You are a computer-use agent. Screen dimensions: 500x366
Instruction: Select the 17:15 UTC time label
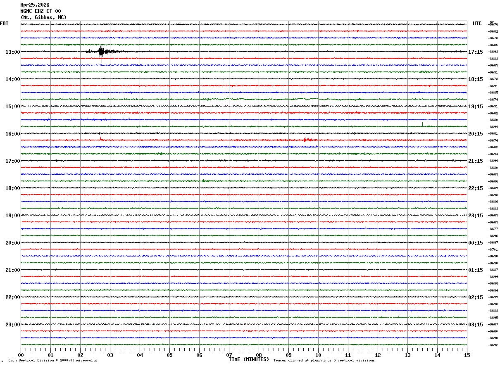pyautogui.click(x=476, y=52)
